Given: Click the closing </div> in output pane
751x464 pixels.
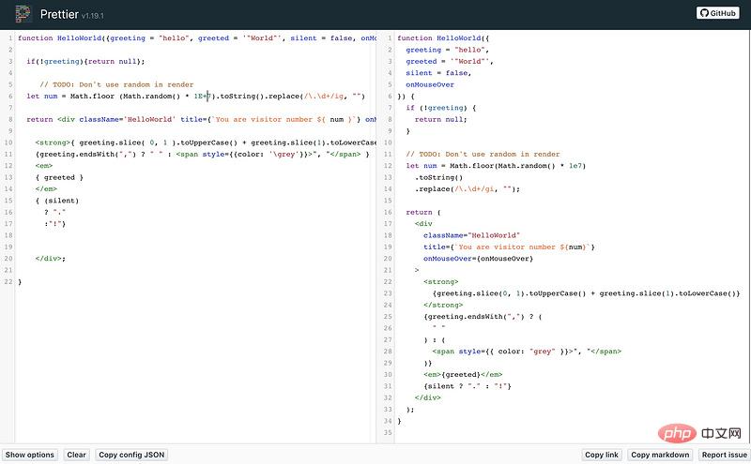Looking at the screenshot, I should coord(428,397).
